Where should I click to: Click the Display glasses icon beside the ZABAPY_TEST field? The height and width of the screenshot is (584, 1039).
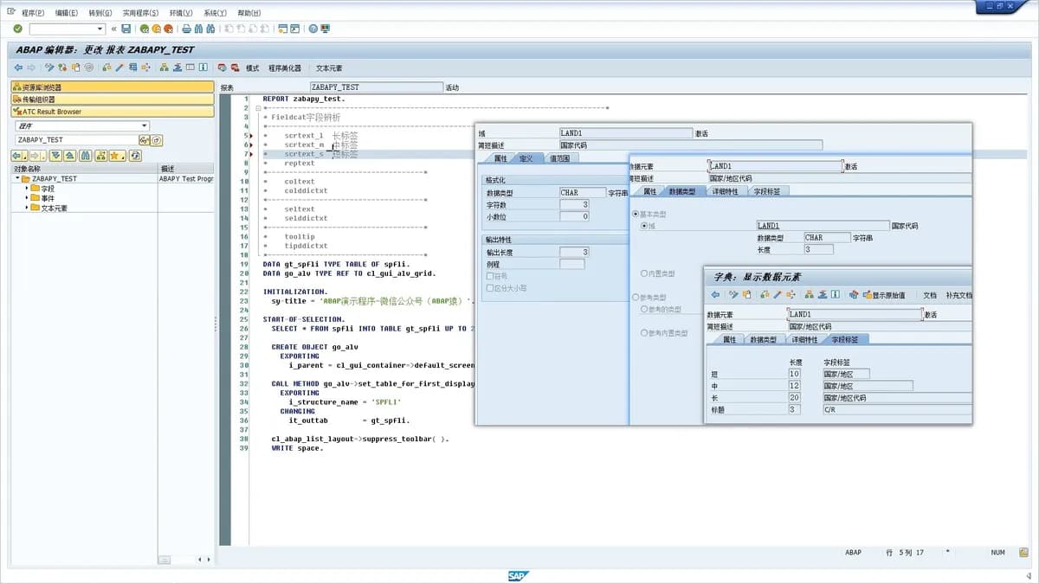[x=144, y=140]
